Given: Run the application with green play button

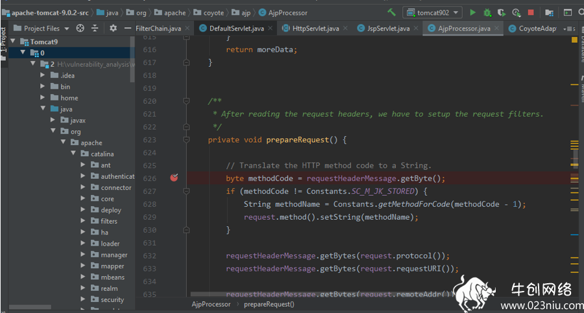Looking at the screenshot, I should [472, 13].
